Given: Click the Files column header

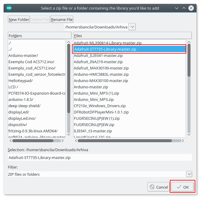Looking at the screenshot, I should (132, 36).
